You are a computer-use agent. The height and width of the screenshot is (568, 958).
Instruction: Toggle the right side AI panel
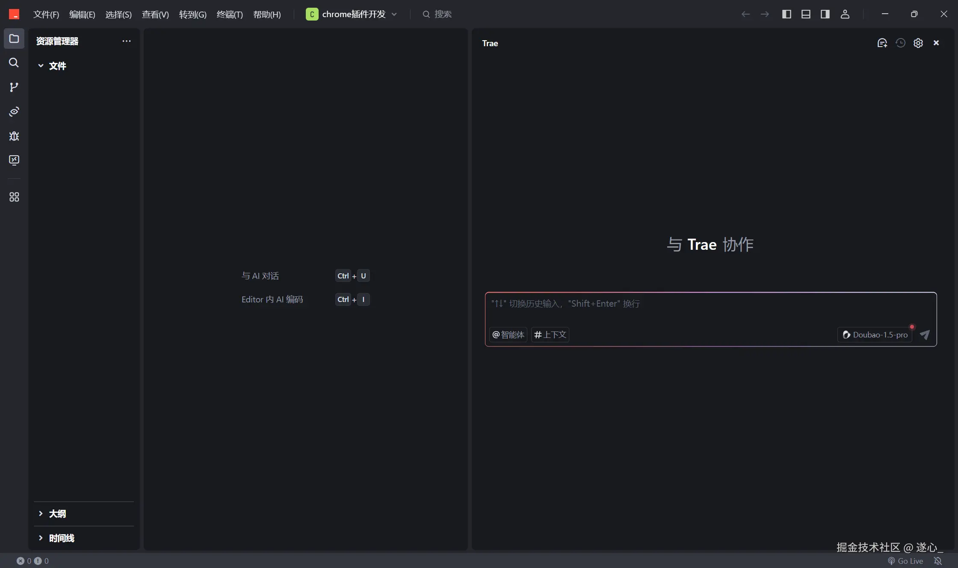(825, 14)
